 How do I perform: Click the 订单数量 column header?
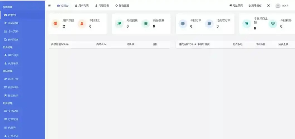pos(260,44)
